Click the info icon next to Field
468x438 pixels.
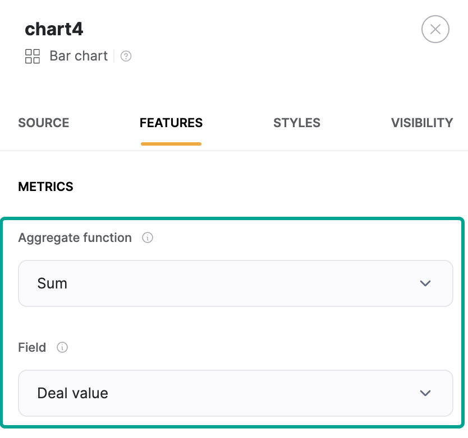(x=63, y=348)
